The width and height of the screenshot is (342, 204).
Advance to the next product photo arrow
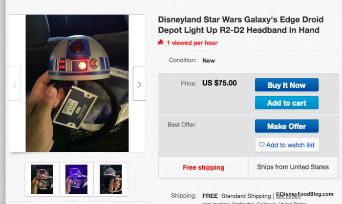pos(139,83)
